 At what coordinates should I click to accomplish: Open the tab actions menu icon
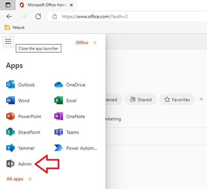coord(8,5)
